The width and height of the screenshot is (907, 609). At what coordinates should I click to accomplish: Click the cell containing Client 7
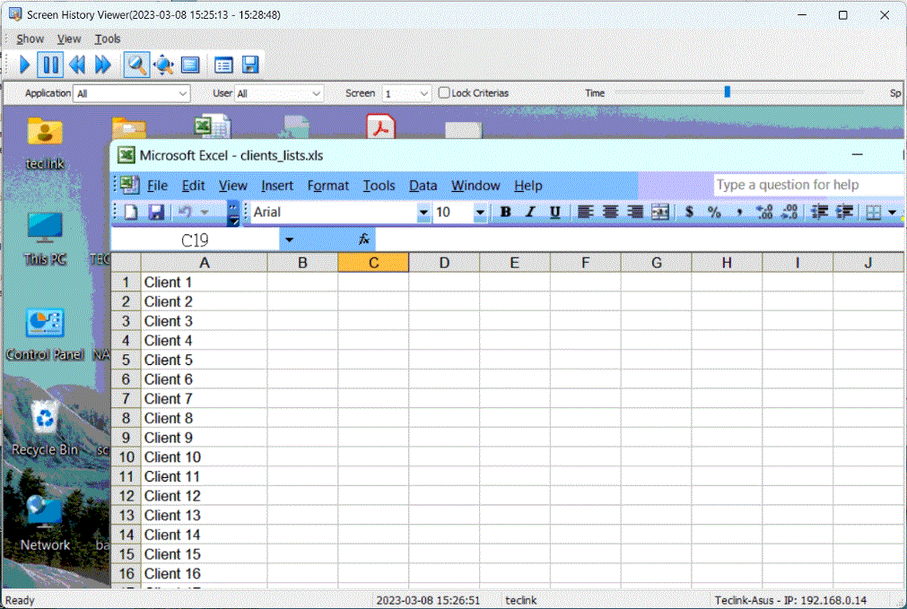click(205, 398)
